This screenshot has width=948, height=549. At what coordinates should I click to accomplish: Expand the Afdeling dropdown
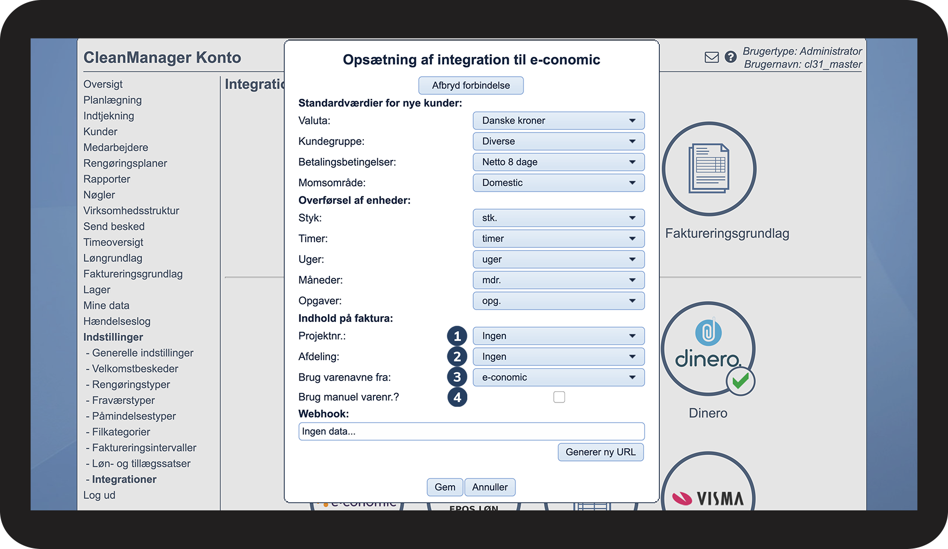(x=558, y=357)
